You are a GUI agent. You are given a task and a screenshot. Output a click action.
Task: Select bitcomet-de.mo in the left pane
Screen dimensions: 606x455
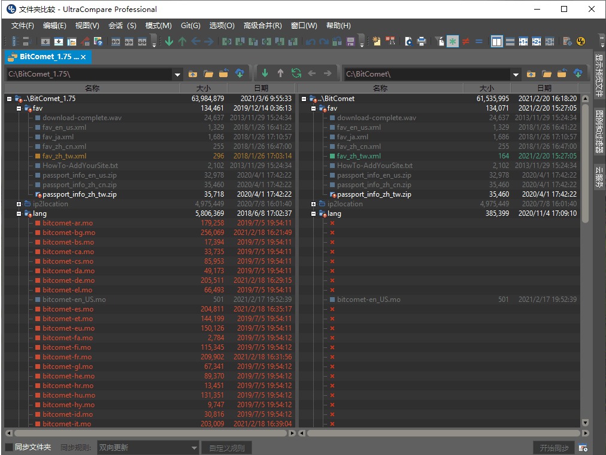click(68, 280)
